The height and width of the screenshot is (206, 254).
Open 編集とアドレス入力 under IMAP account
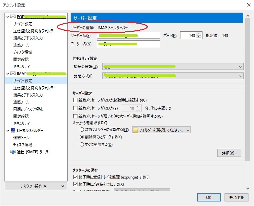28,95
